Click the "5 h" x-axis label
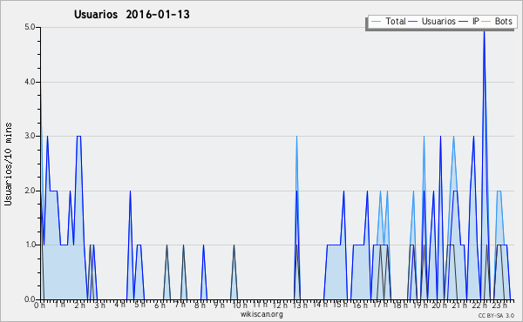Image resolution: width=523 pixels, height=322 pixels. point(140,305)
